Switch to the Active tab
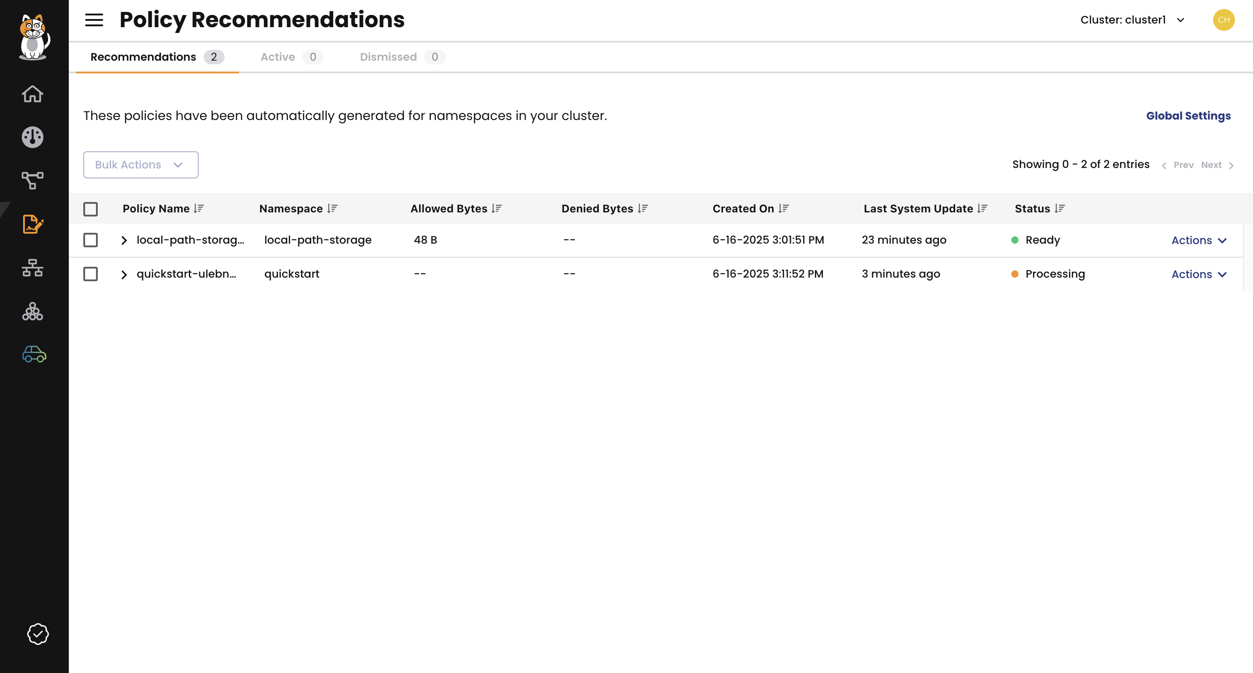The width and height of the screenshot is (1253, 673). point(277,57)
